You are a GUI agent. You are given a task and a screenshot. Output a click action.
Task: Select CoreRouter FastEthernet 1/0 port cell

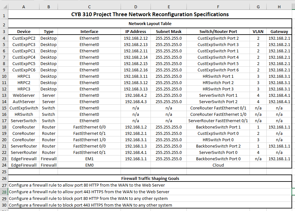tap(218, 115)
